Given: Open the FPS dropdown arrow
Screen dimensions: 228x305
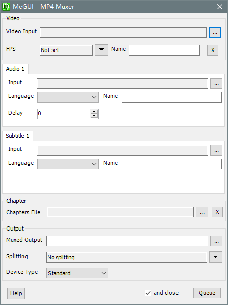Looking at the screenshot, I should [x=102, y=50].
